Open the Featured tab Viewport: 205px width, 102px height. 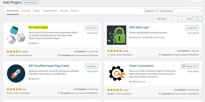pos(26,11)
